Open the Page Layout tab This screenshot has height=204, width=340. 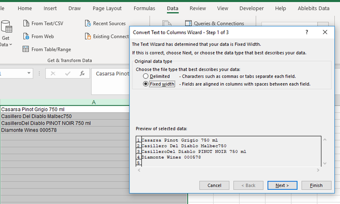click(x=107, y=8)
